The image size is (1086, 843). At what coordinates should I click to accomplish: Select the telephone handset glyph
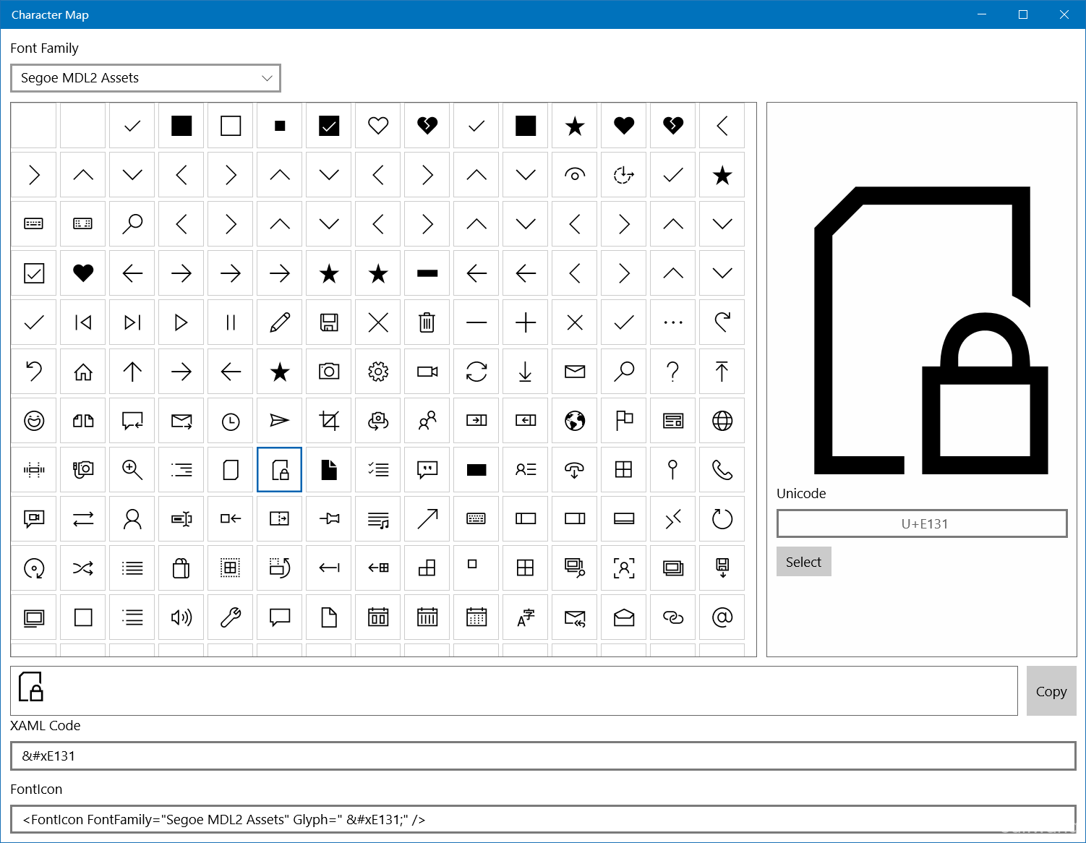point(722,470)
